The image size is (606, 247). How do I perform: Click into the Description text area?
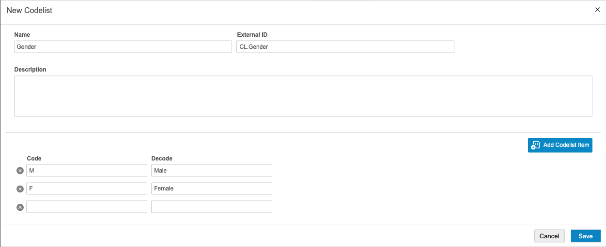[x=303, y=96]
